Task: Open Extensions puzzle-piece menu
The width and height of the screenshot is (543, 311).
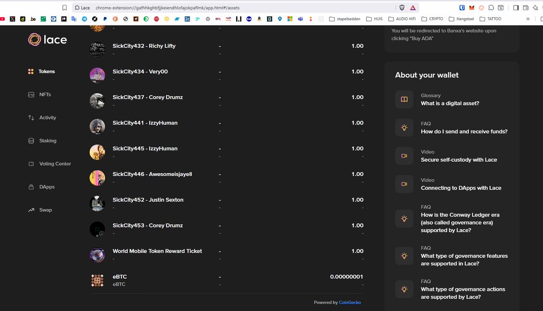Action: (491, 8)
